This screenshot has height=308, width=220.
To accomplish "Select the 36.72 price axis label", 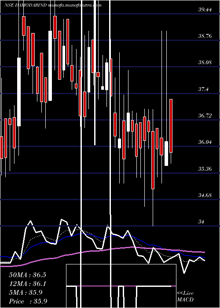I will click(x=205, y=115).
